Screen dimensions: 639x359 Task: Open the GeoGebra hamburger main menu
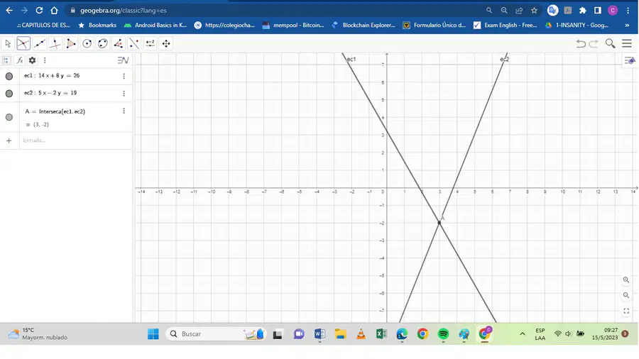(627, 43)
